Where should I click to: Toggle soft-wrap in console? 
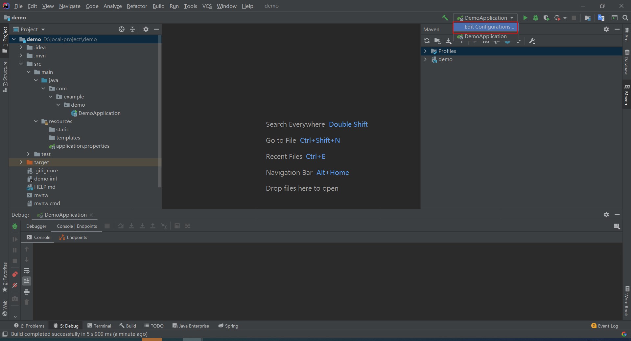click(x=27, y=270)
